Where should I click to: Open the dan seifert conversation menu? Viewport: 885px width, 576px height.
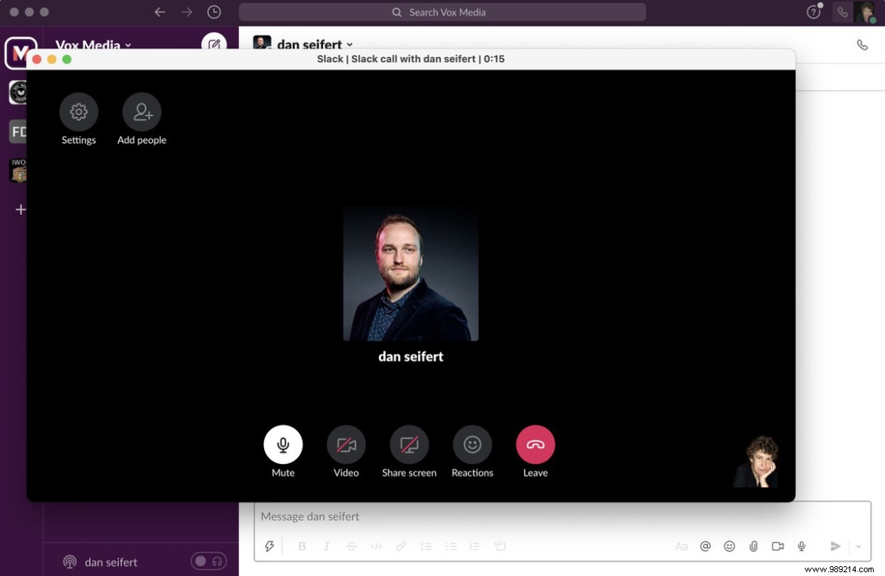click(309, 44)
